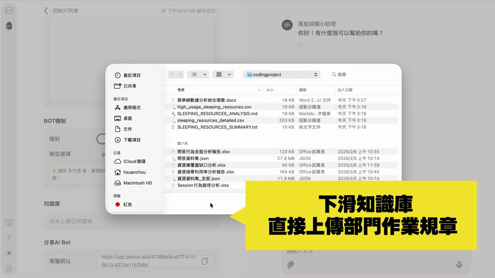The height and width of the screenshot is (278, 495).
Task: Toggle the sun brightness icon in left rail
Action: 9,253
